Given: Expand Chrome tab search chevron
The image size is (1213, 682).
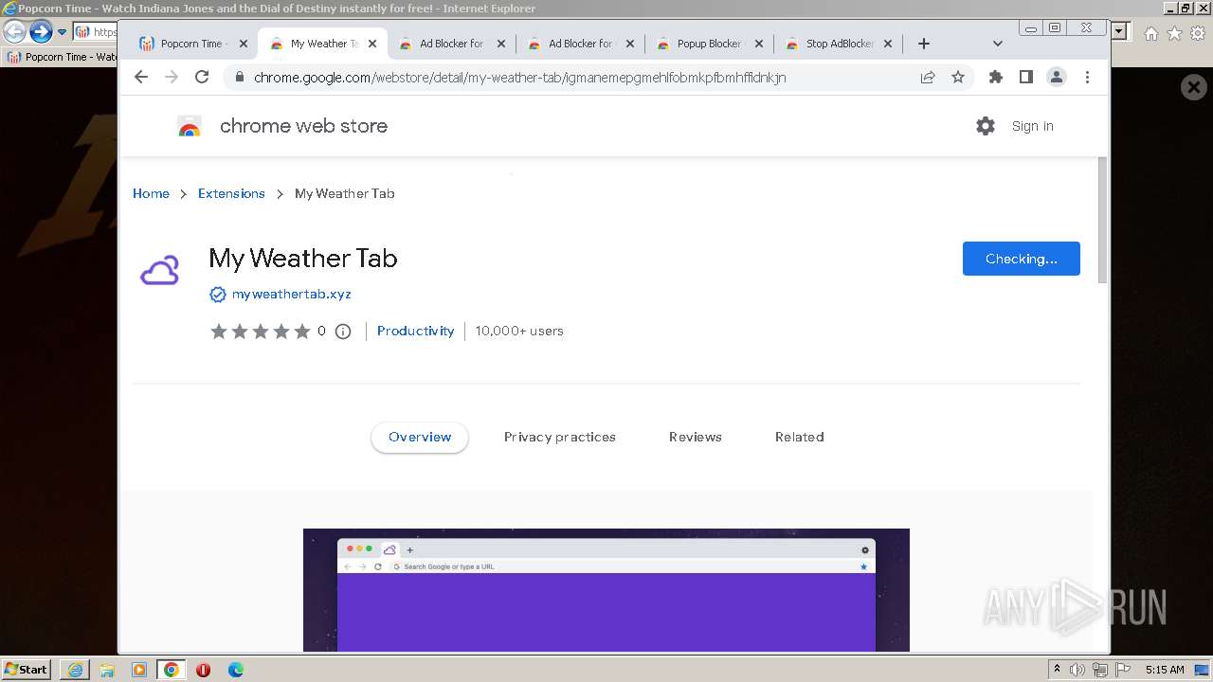Looking at the screenshot, I should (x=997, y=44).
